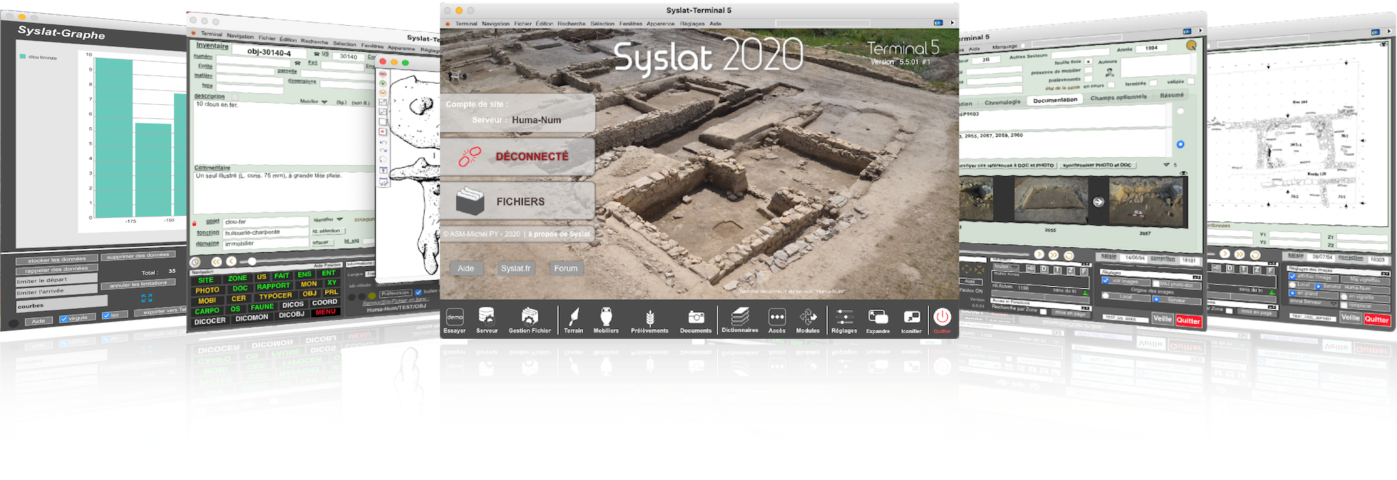Click the arrow between photos 2055 and 2057
This screenshot has height=480, width=1397.
click(x=1099, y=202)
